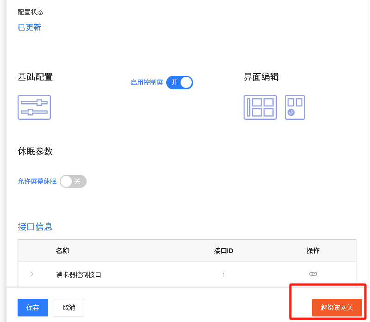Turn off the 启用控制屏 switch
The width and height of the screenshot is (370, 322).
[179, 82]
